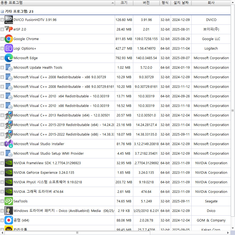The width and height of the screenshot is (235, 235).
Task: Click the Visual C++ 2008 x86 9.0.30729.6161 icon
Action: tap(9, 86)
